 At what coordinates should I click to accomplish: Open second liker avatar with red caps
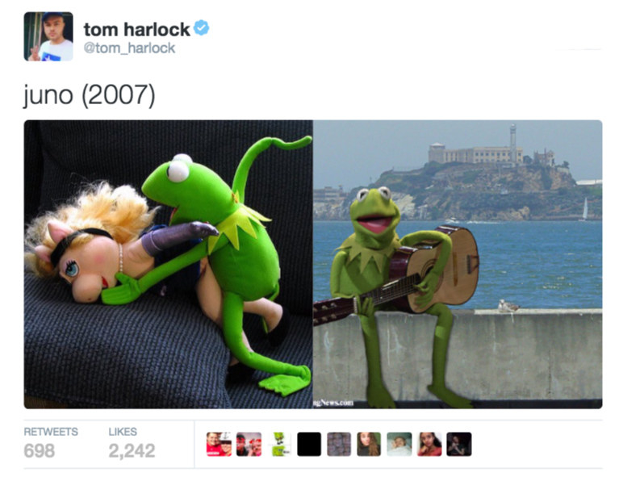(x=249, y=444)
